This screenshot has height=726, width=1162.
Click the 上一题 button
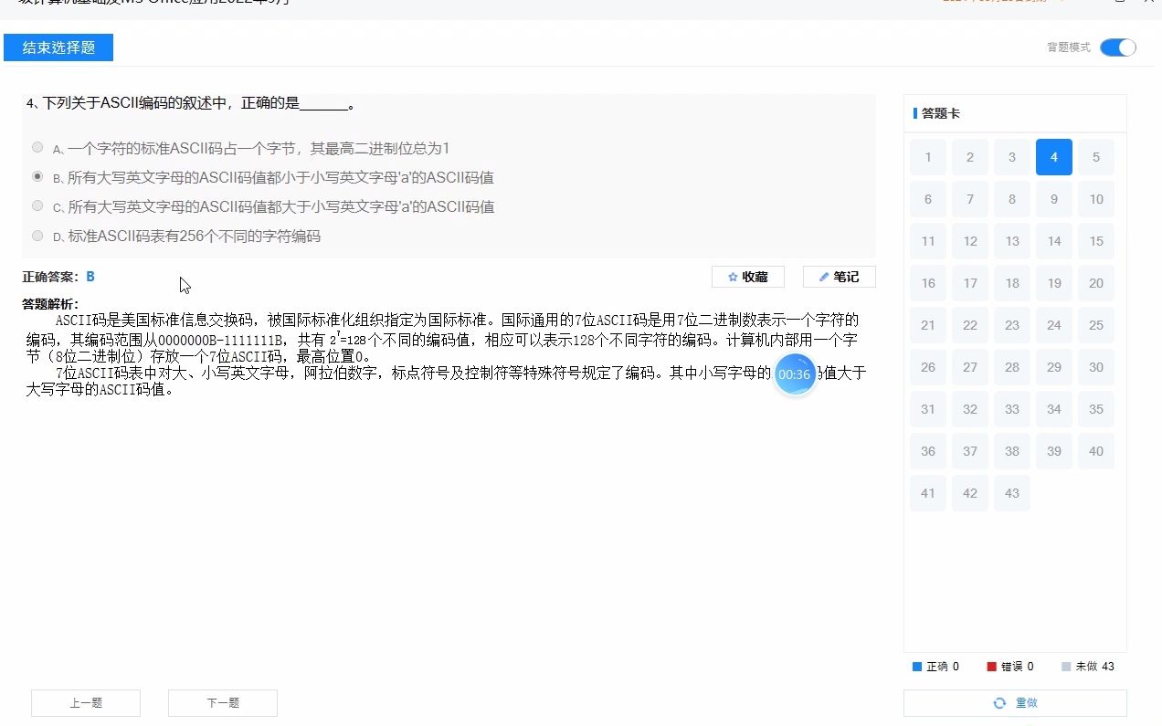point(85,702)
